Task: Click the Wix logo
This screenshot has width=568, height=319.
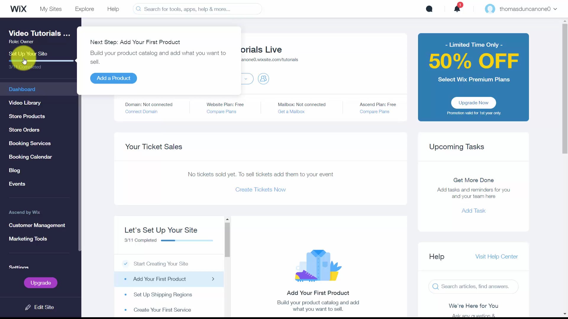Action: tap(18, 9)
